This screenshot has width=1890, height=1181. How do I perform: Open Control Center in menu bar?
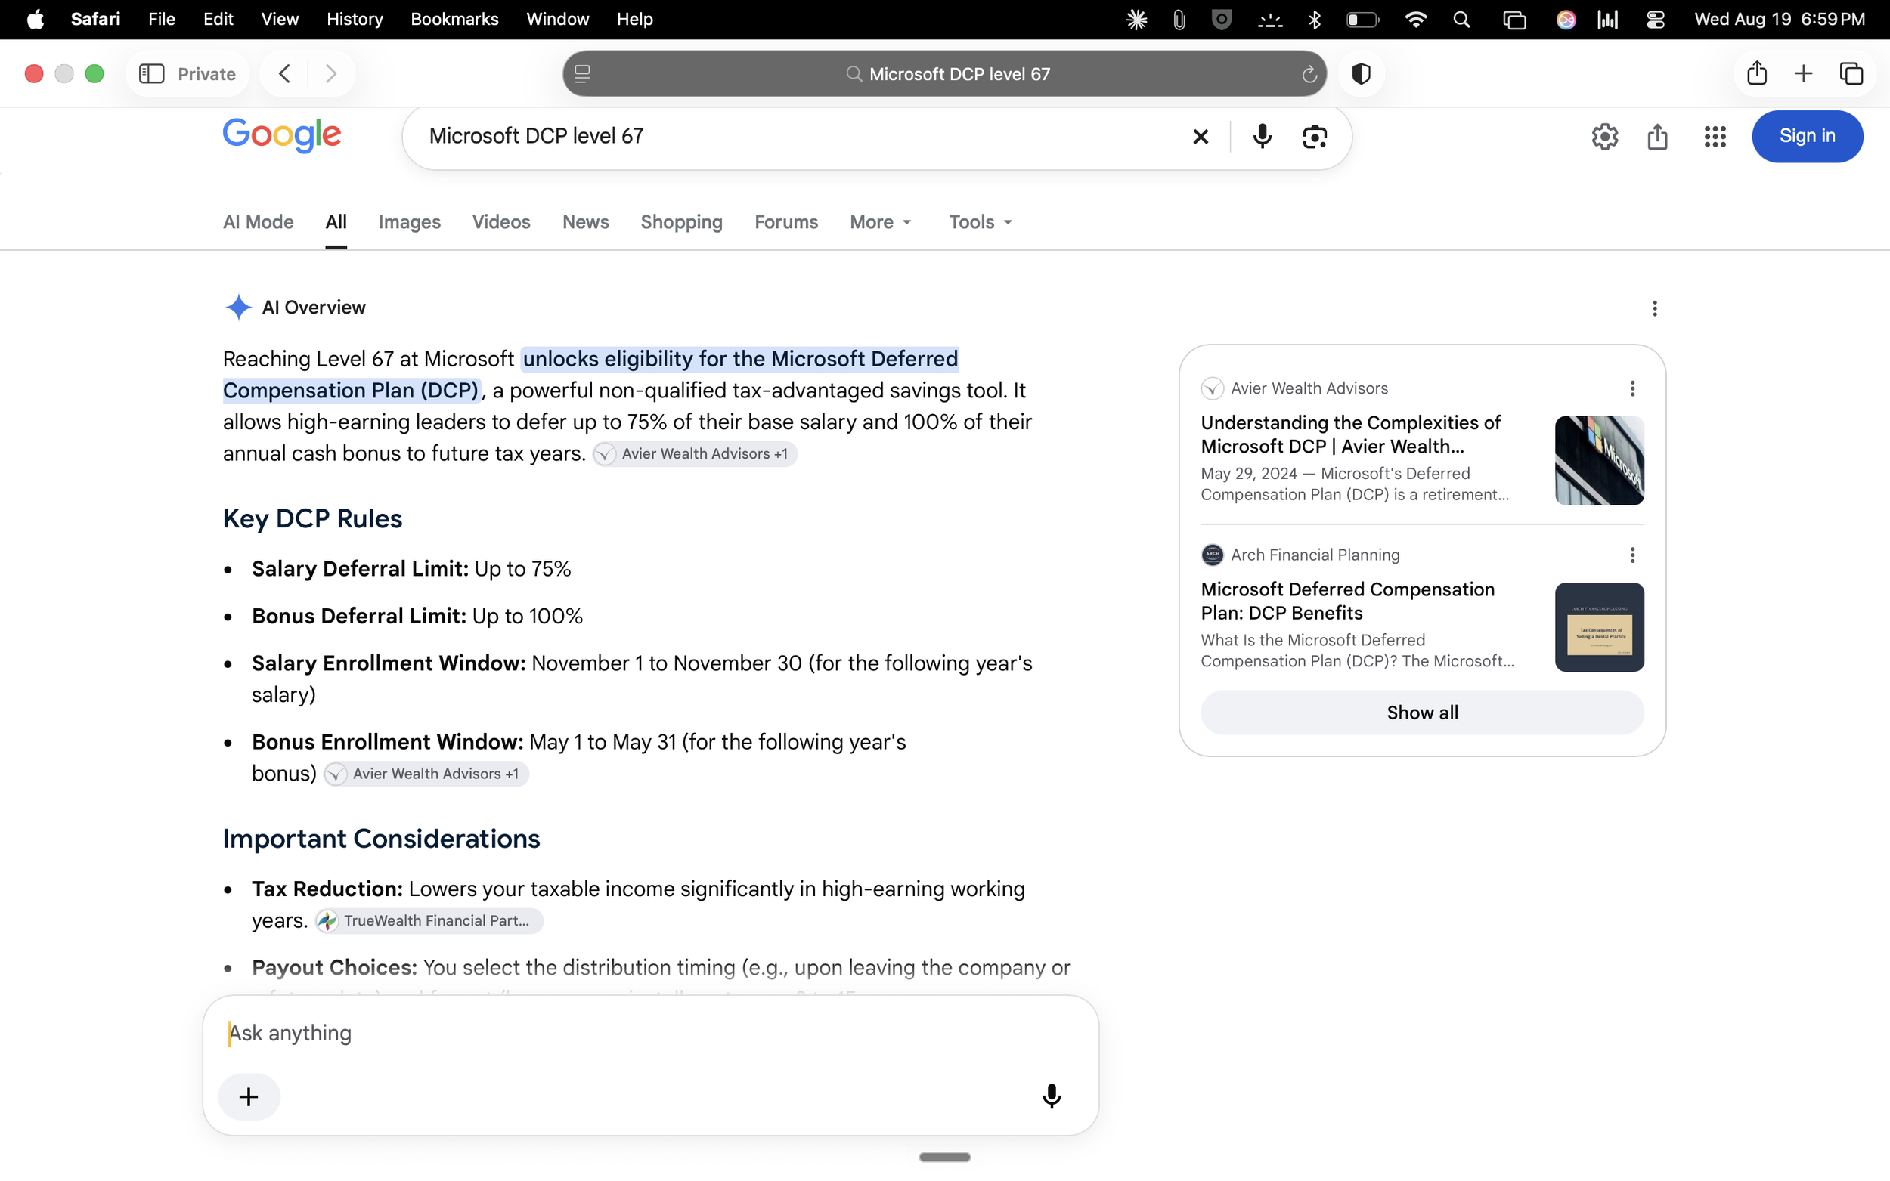click(1655, 20)
